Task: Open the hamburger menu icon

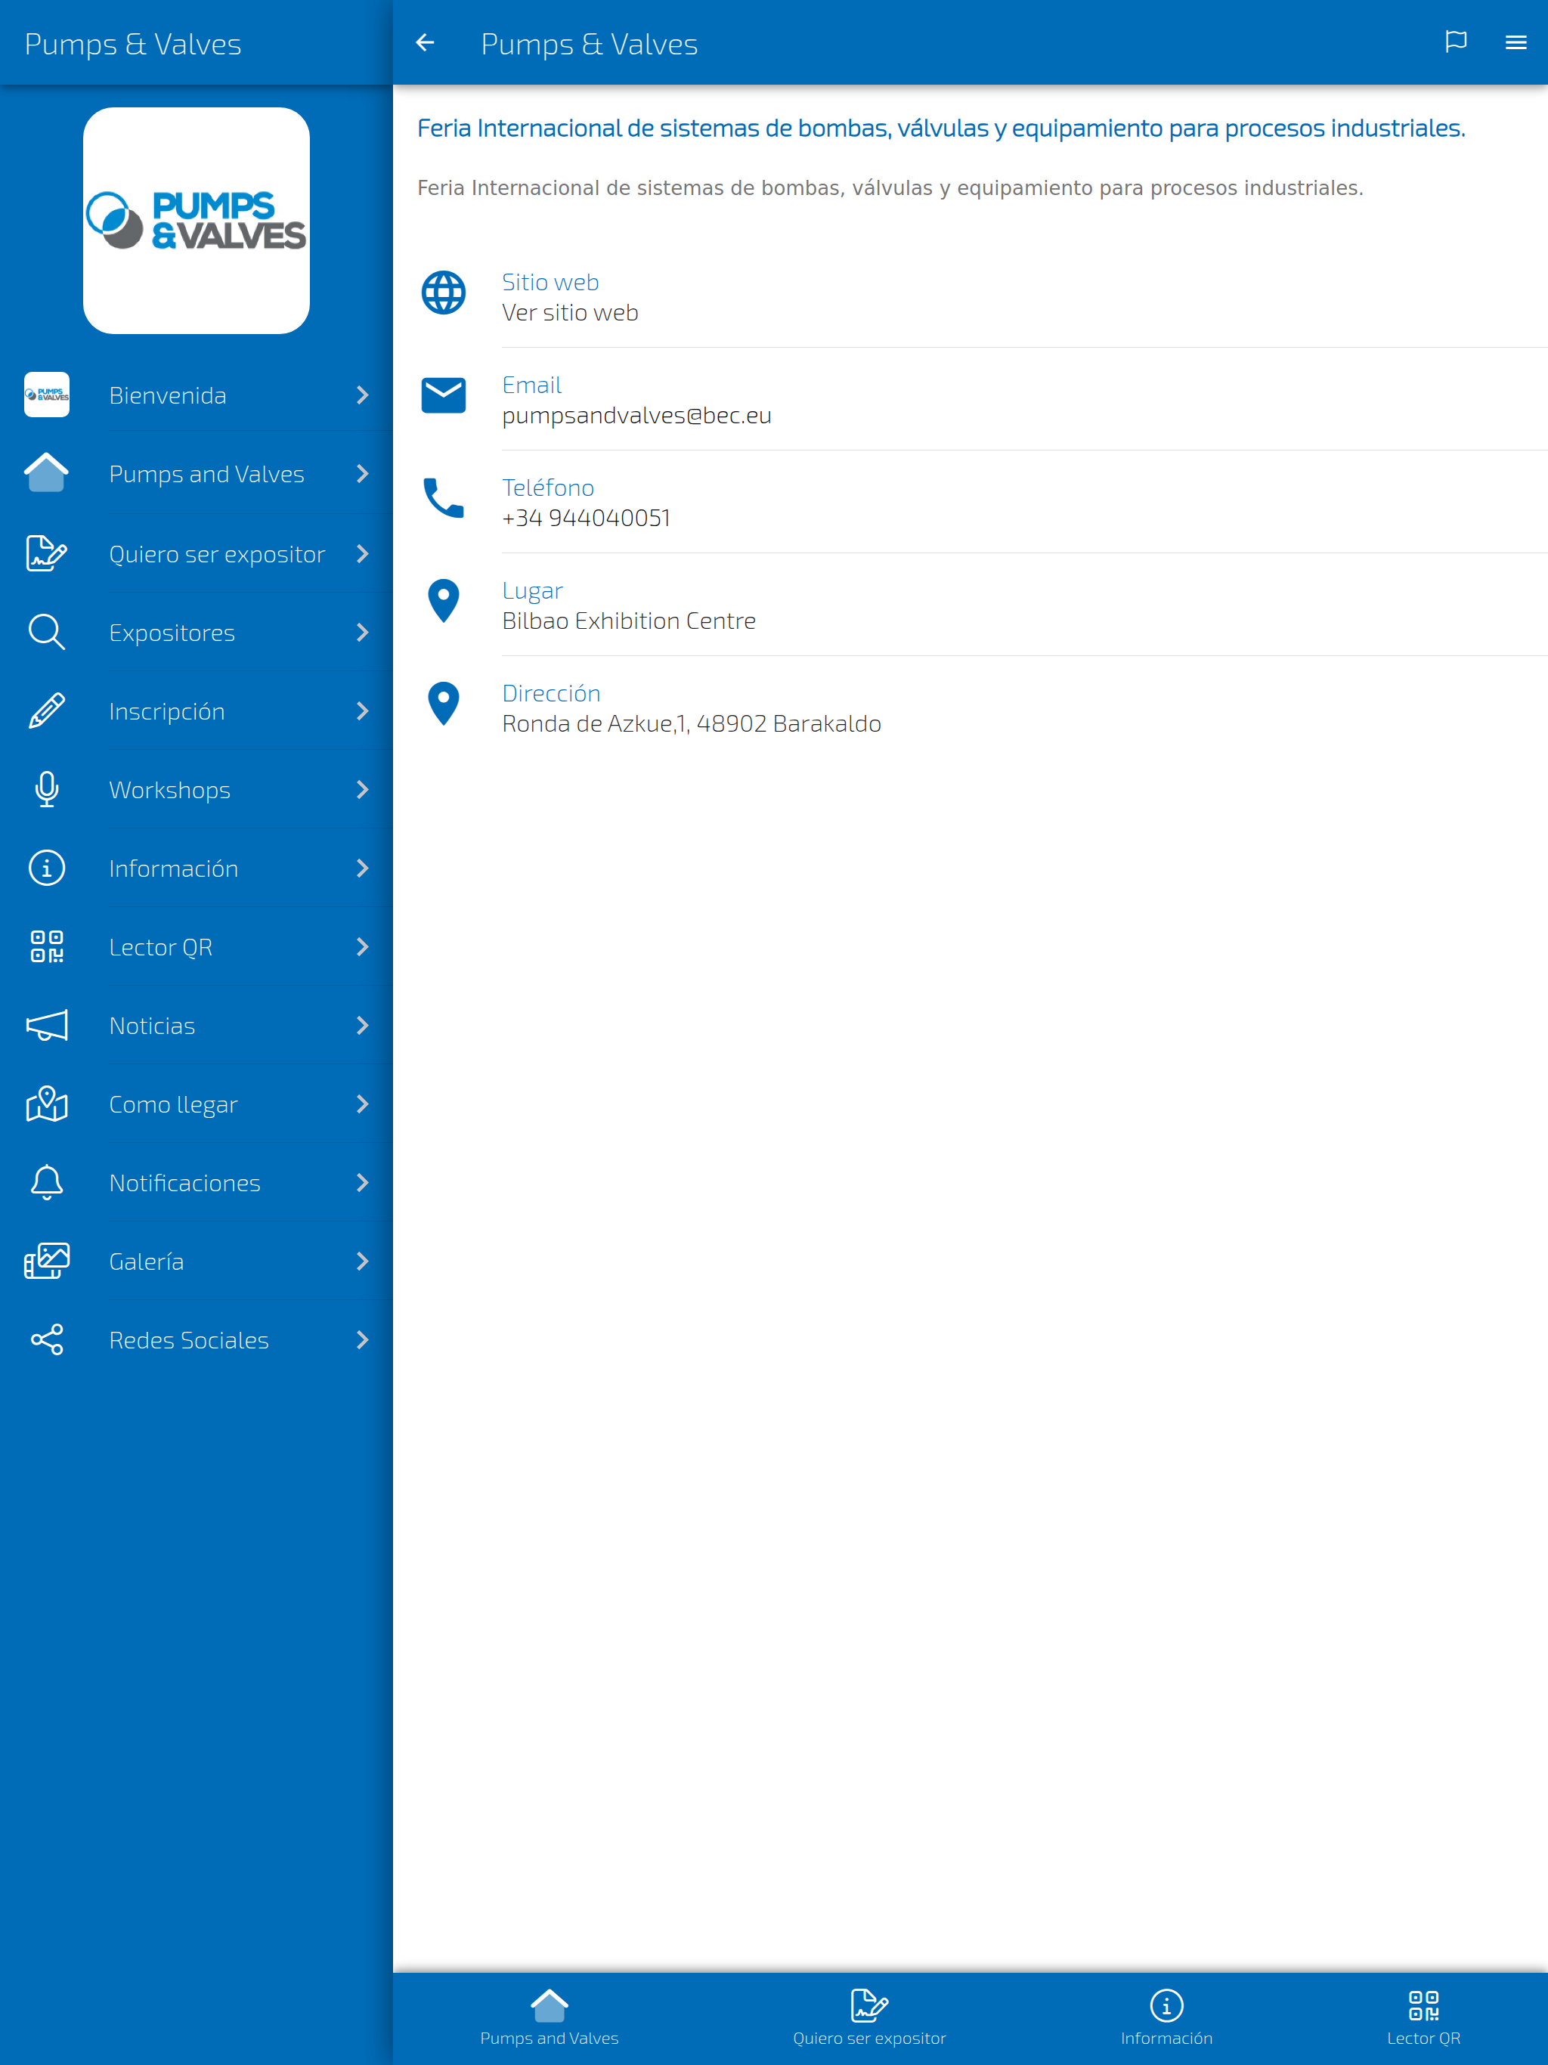Action: tap(1515, 43)
